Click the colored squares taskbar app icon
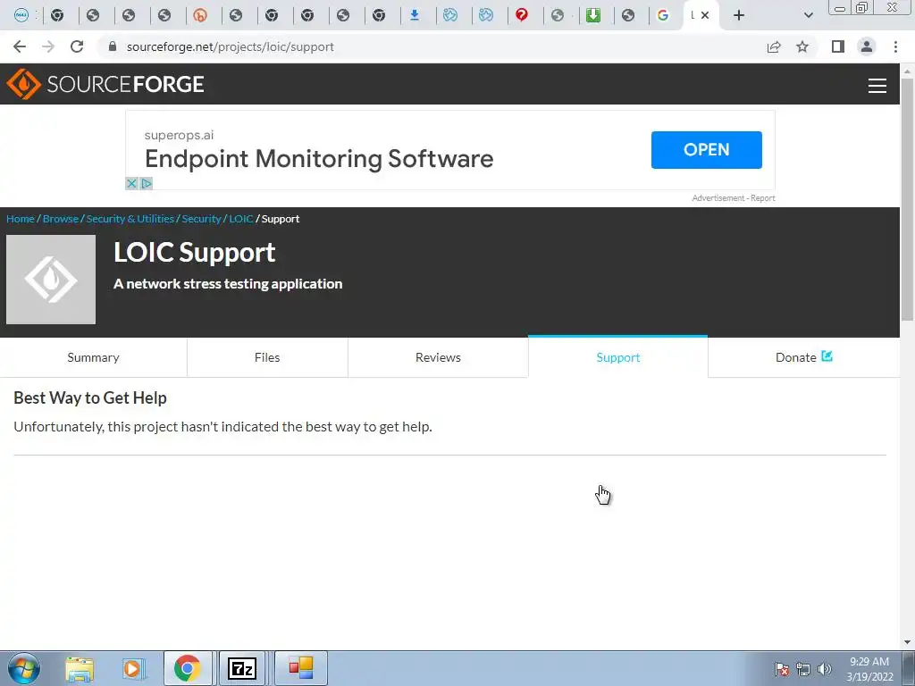 click(x=301, y=668)
